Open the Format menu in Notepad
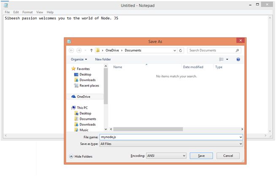The height and width of the screenshot is (177, 276). [x=27, y=12]
